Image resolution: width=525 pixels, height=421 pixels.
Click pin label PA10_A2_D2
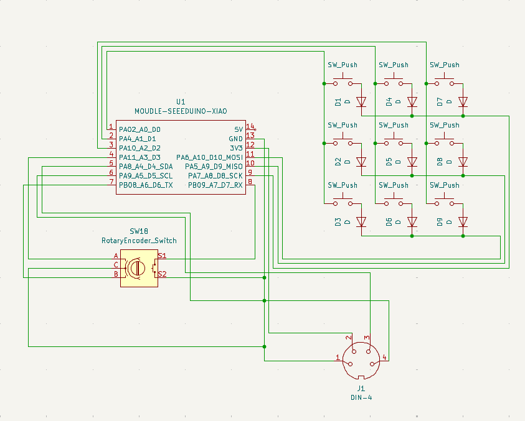140,148
